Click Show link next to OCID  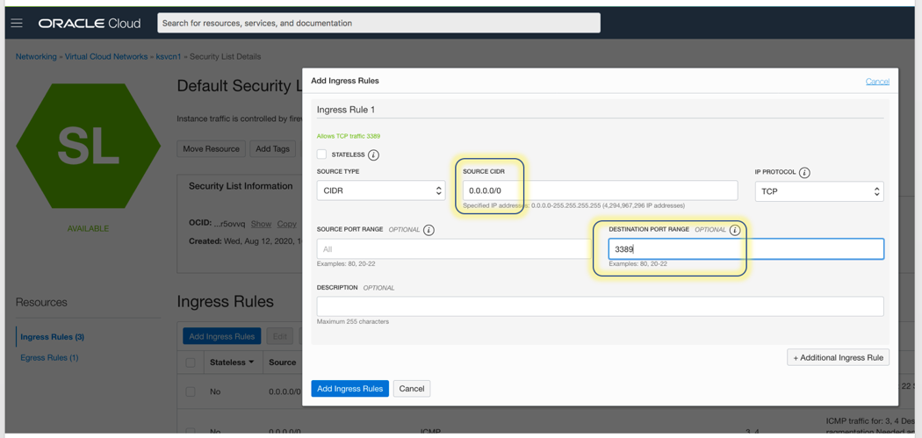point(261,224)
